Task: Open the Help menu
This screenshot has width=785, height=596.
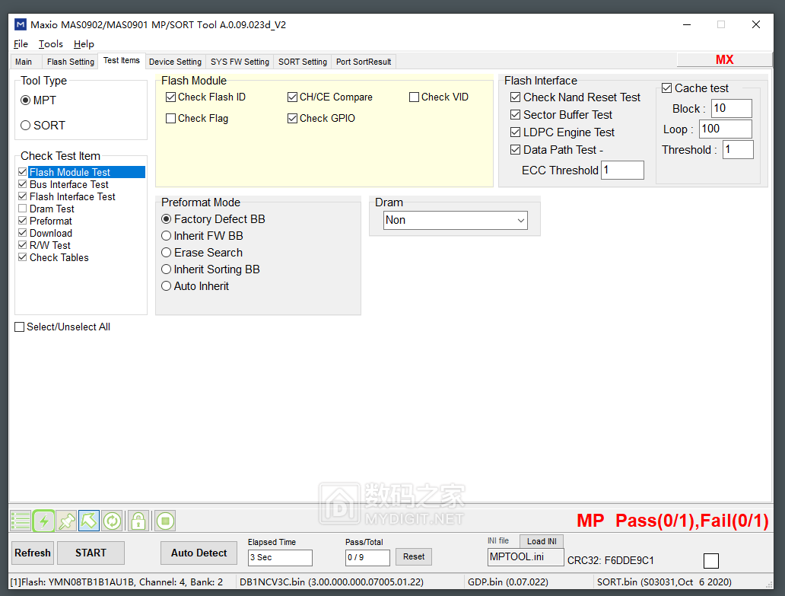Action: (x=84, y=44)
